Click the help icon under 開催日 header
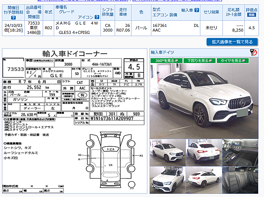 [13, 18]
